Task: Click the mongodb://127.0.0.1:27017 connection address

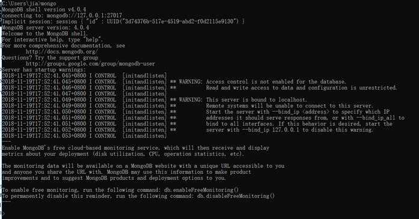Action: (x=84, y=15)
